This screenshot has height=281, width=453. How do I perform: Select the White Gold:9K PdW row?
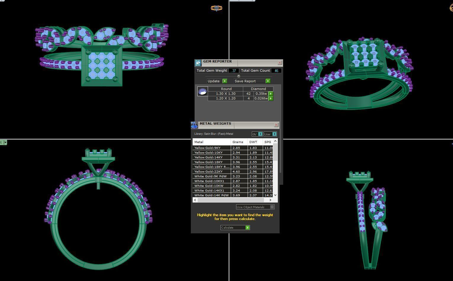(x=233, y=176)
